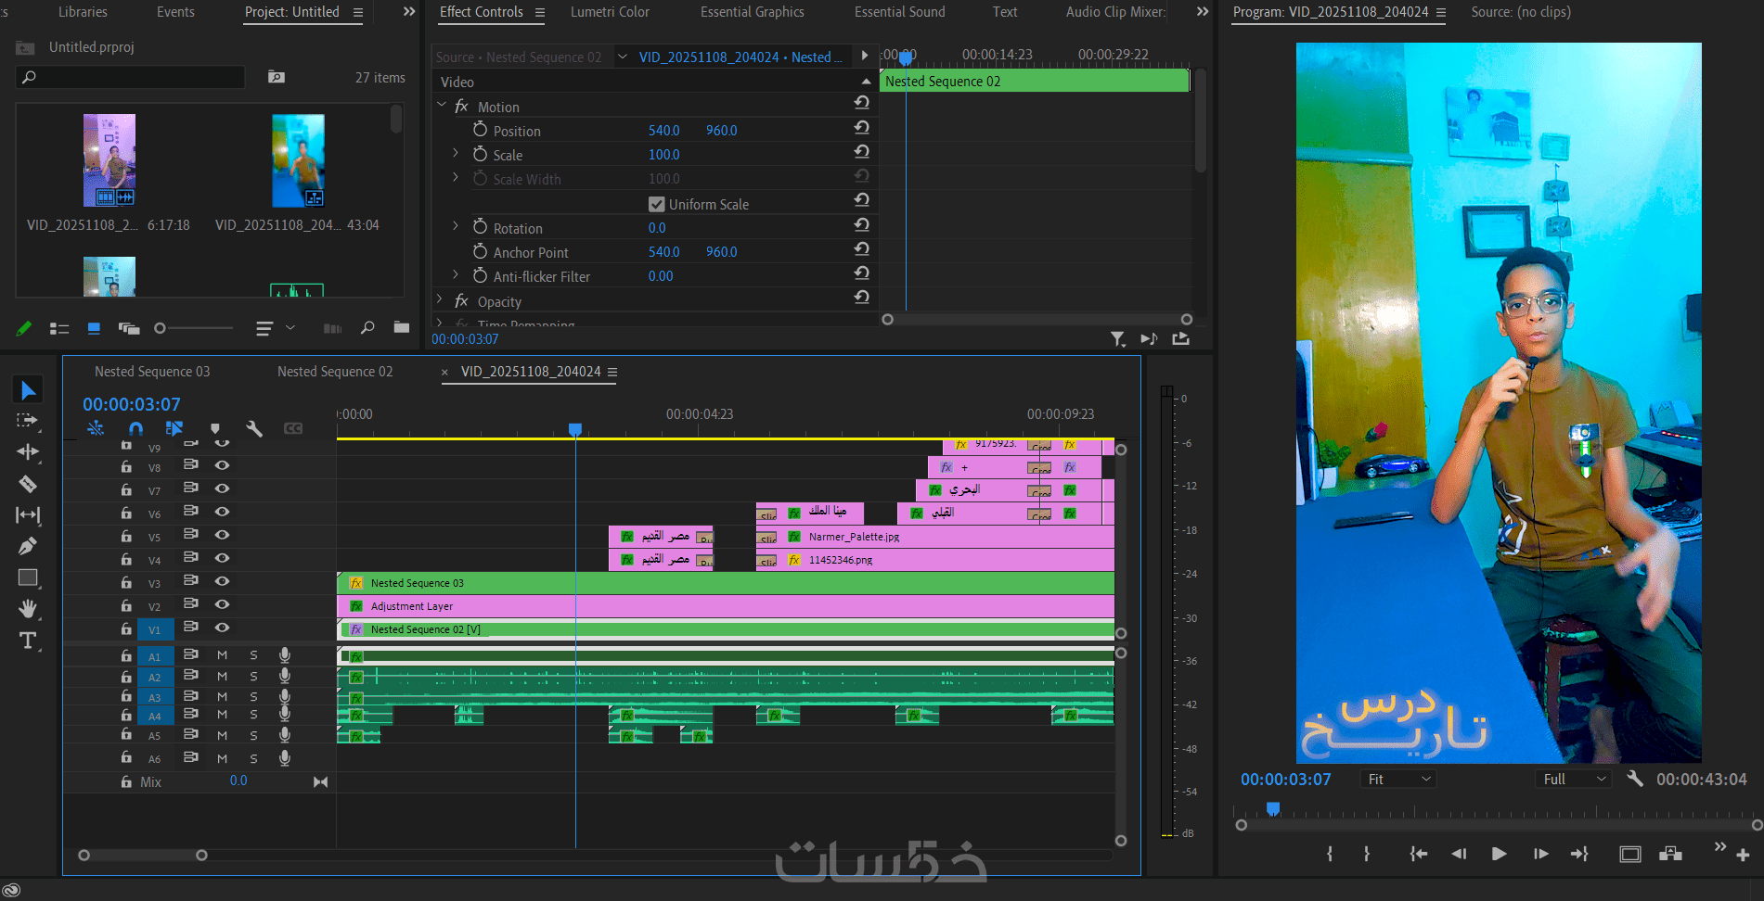Viewport: 1764px width, 901px height.
Task: Toggle Linked Selection in timeline
Action: (x=174, y=428)
